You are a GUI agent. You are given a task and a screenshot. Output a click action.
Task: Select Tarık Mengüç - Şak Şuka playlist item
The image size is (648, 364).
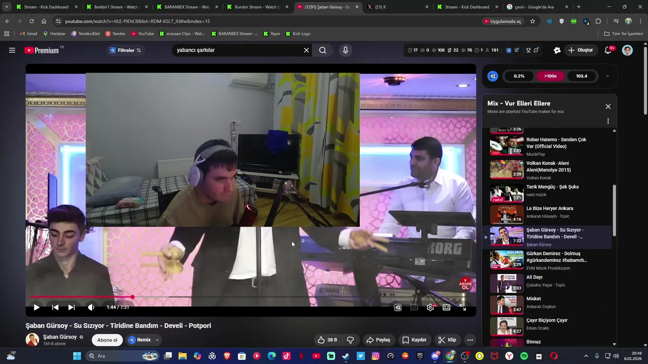(551, 192)
